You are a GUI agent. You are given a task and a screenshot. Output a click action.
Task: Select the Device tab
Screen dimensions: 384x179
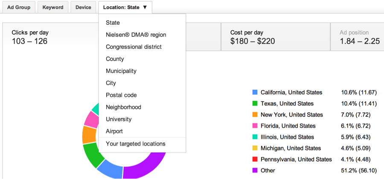[x=83, y=7]
